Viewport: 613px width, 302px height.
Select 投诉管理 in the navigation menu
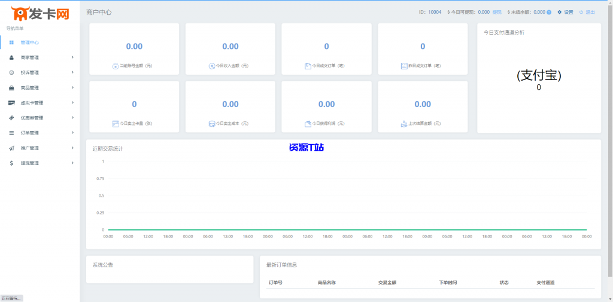pyautogui.click(x=29, y=72)
